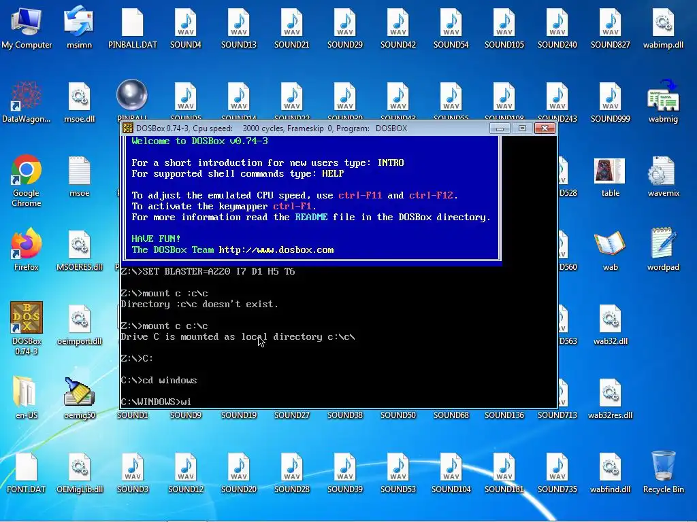Select MSOERES.dll file icon
697x522 pixels.
[79, 245]
